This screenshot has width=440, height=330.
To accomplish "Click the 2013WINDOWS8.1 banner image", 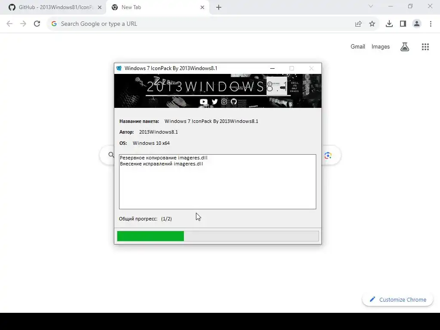I will click(218, 91).
